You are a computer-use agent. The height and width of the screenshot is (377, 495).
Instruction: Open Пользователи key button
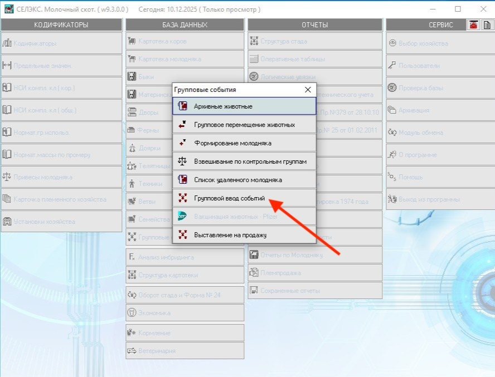tap(440, 66)
